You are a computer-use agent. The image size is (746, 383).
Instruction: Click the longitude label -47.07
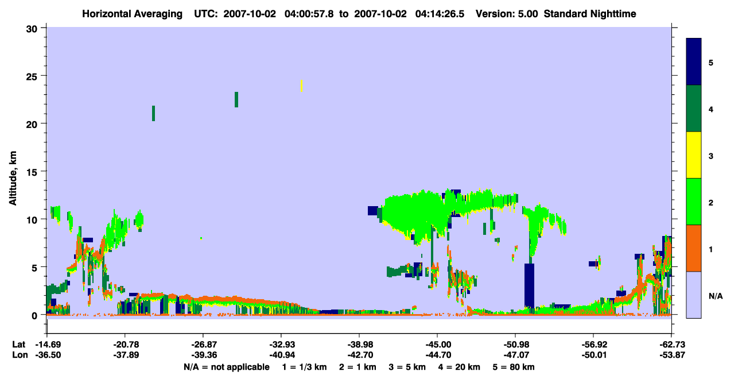pyautogui.click(x=515, y=355)
